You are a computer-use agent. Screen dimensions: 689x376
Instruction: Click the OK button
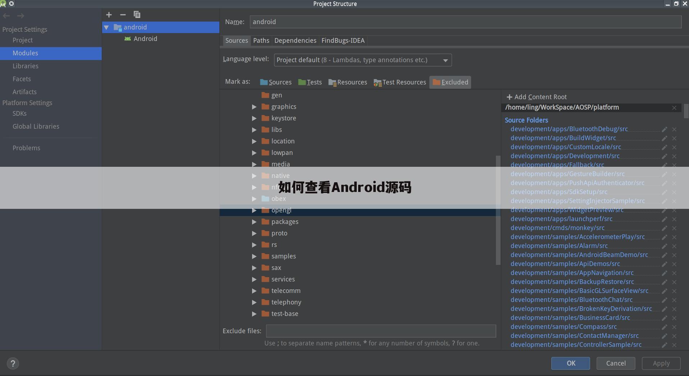[571, 363]
